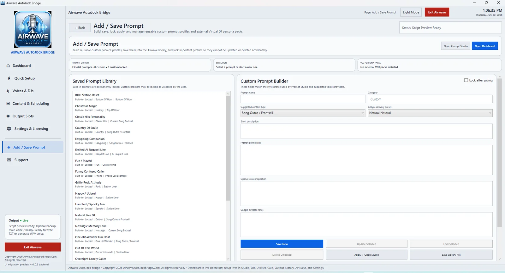Select the BOH Station Reset prompt

point(149,97)
